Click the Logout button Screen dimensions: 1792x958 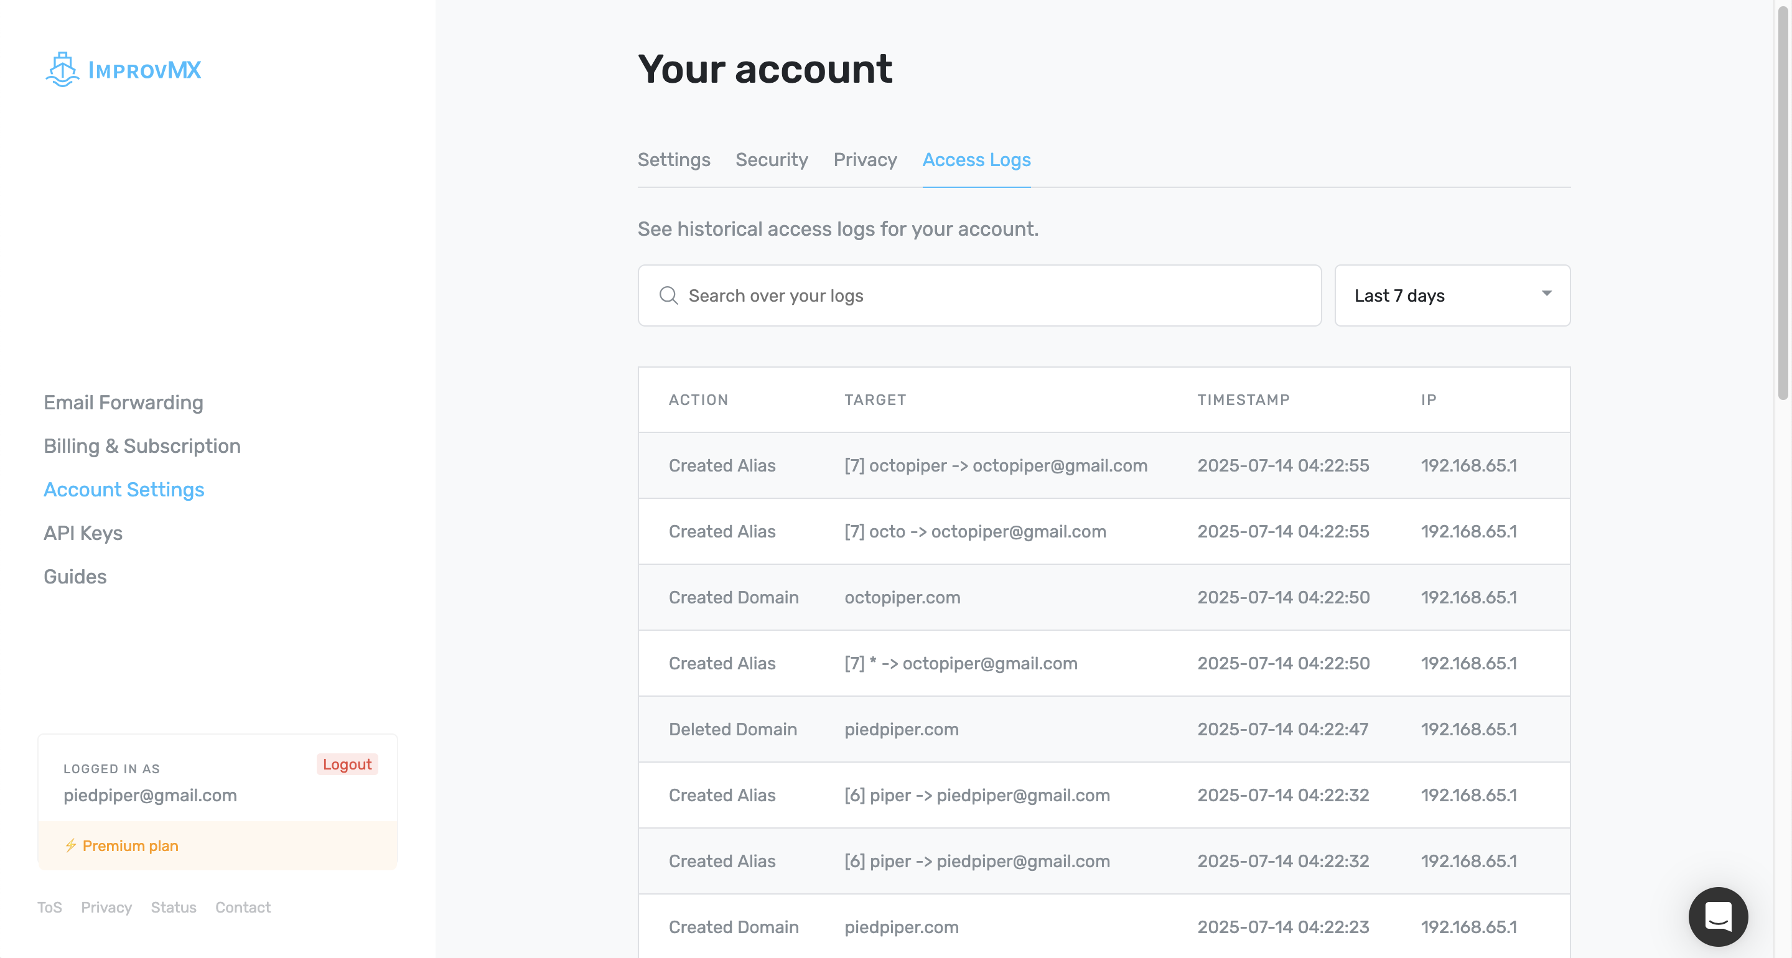(x=347, y=764)
